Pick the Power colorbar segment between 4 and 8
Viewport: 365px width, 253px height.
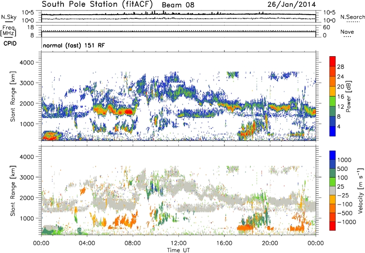333,121
